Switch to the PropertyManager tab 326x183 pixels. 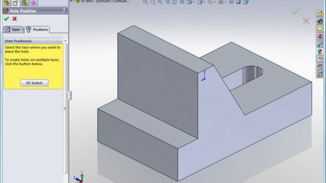tap(15, 3)
